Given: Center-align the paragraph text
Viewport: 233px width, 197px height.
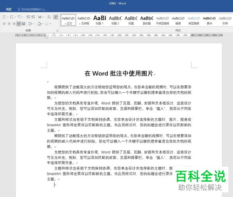Looking at the screenshot, I should tap(9, 24).
